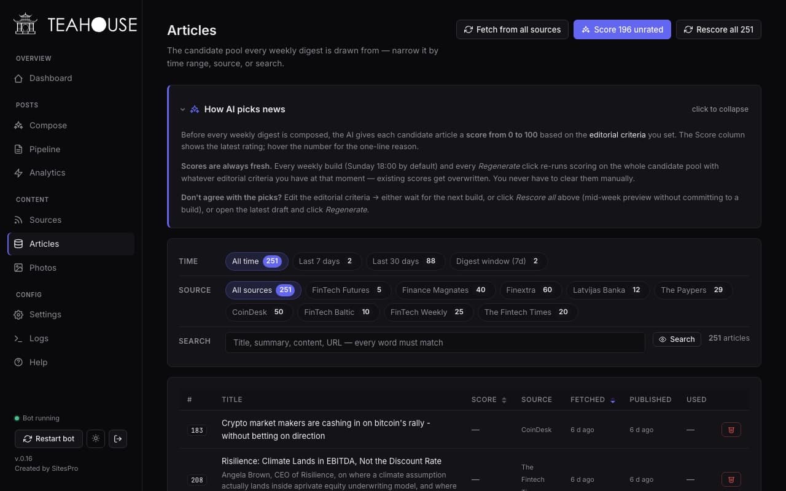Go to Pipeline in sidebar

pos(71,149)
